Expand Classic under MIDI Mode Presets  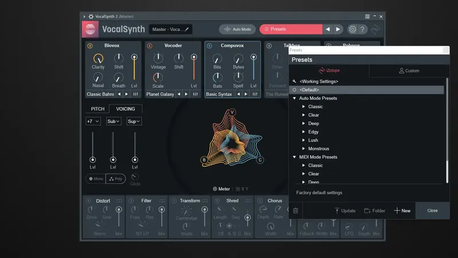(303, 165)
